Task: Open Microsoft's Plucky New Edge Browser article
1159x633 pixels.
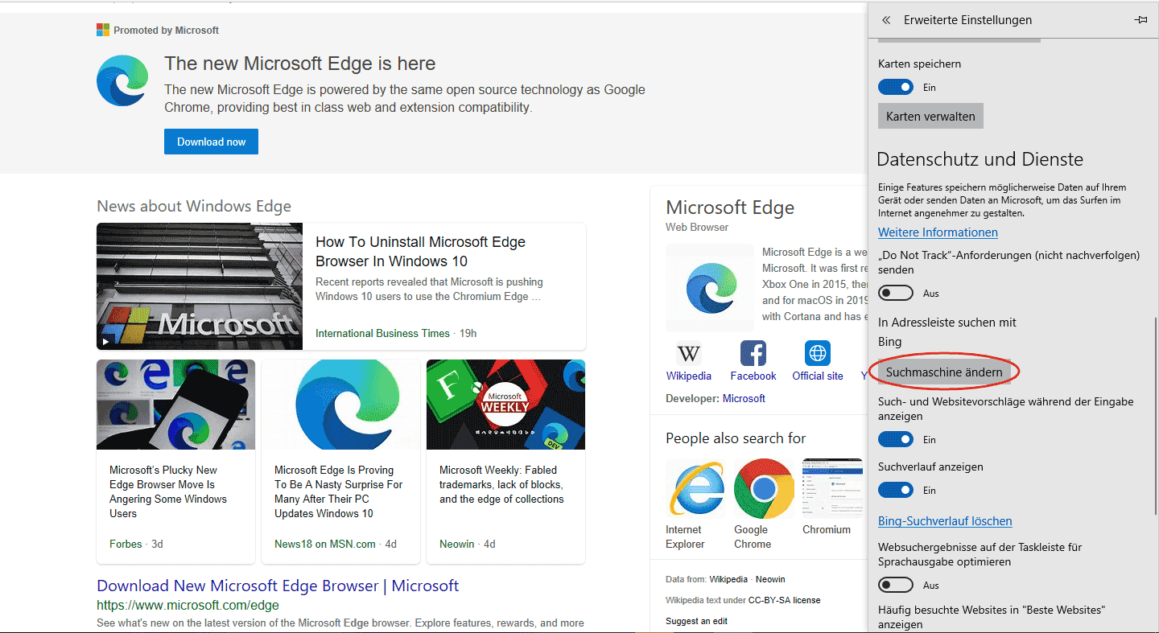Action: [x=168, y=491]
